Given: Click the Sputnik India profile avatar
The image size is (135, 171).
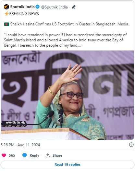Looking at the screenshot, I should (x=6, y=7).
